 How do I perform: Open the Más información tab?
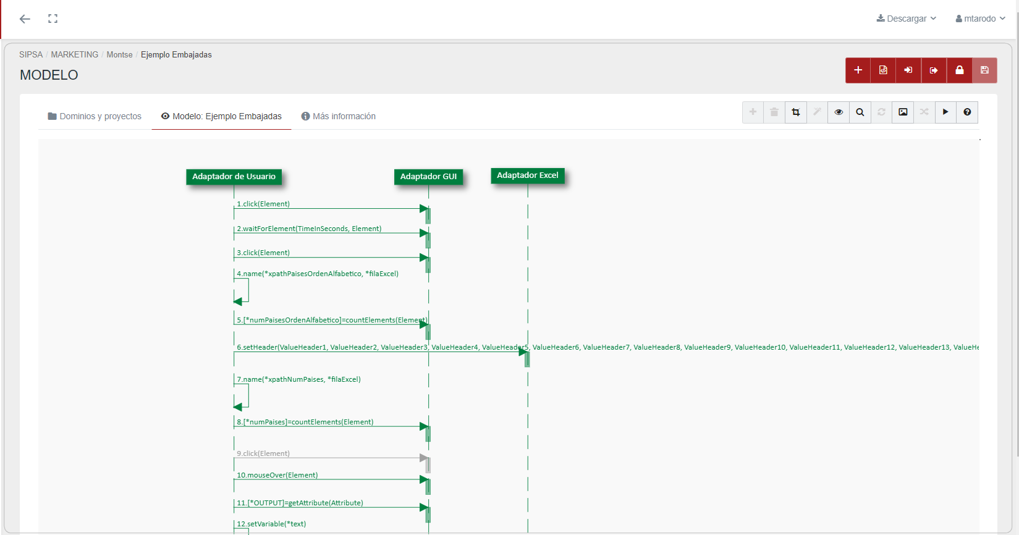pos(338,116)
